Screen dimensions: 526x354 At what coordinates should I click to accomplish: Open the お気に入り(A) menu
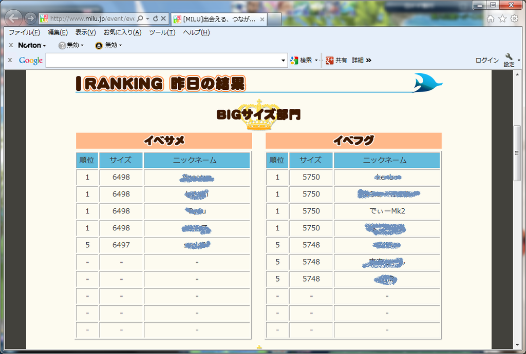tap(122, 32)
